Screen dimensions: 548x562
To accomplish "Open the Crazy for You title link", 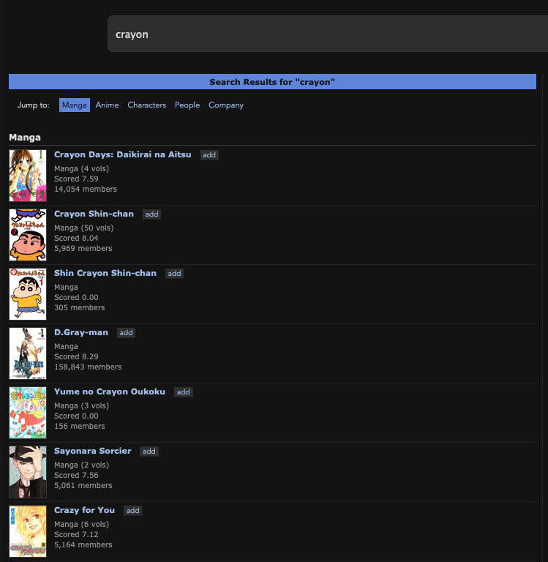I will 84,510.
